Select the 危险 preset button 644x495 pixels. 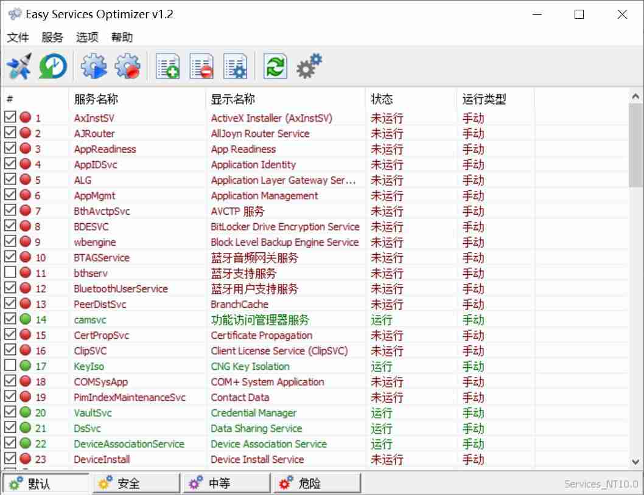click(x=318, y=483)
